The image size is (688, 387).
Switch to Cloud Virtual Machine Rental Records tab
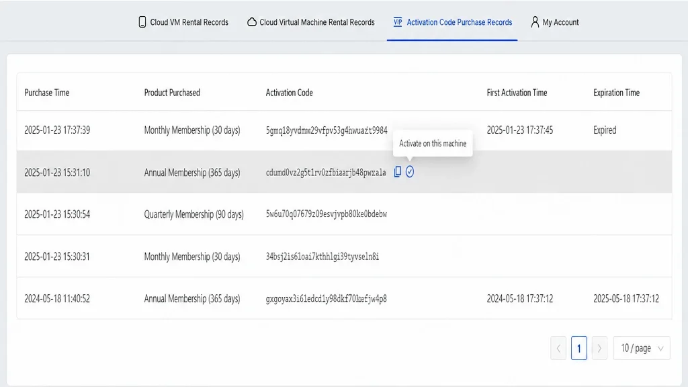tap(310, 22)
